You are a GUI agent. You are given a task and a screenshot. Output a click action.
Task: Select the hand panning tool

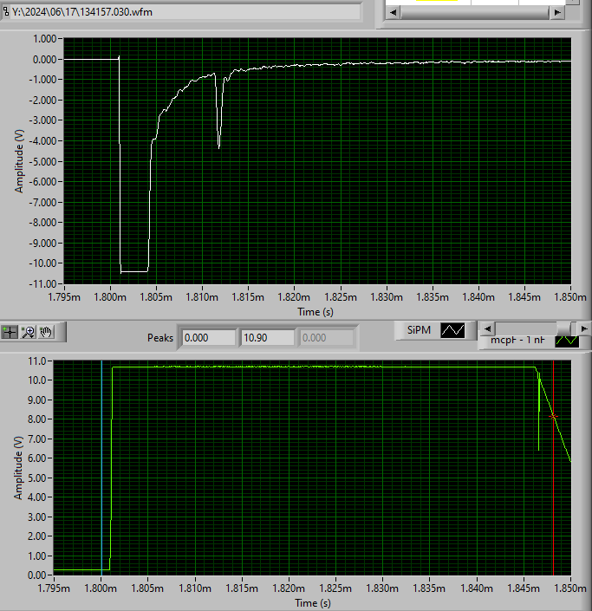(46, 333)
